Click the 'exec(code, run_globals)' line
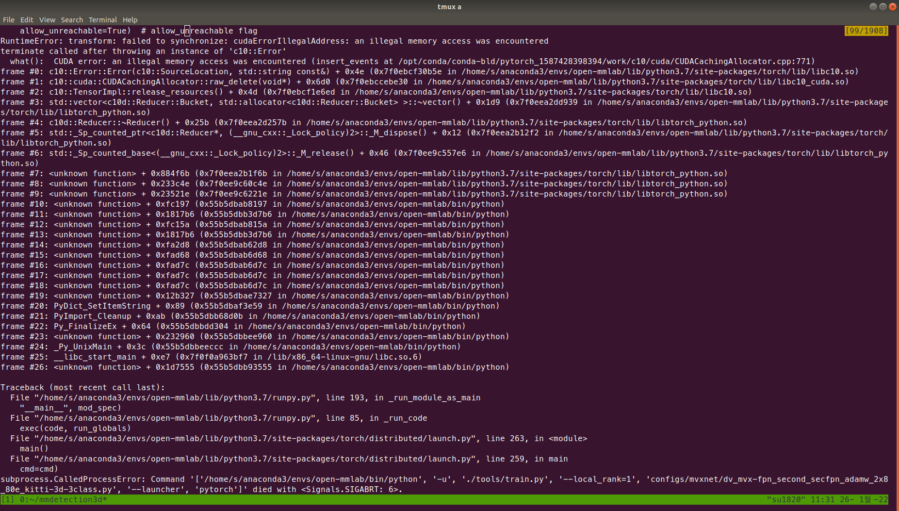 pos(76,429)
